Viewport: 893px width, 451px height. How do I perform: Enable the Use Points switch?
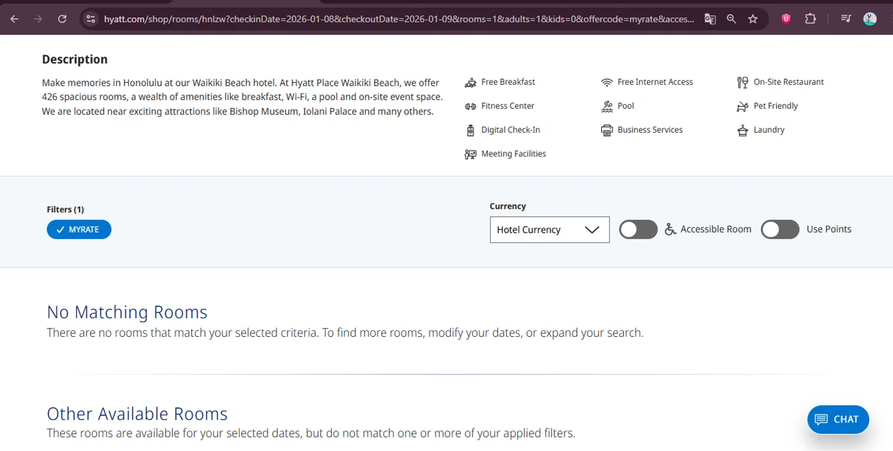pyautogui.click(x=780, y=229)
